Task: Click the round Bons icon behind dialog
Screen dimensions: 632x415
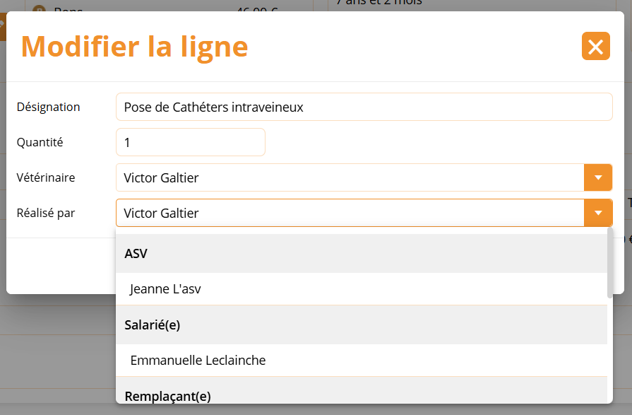Action: point(40,9)
